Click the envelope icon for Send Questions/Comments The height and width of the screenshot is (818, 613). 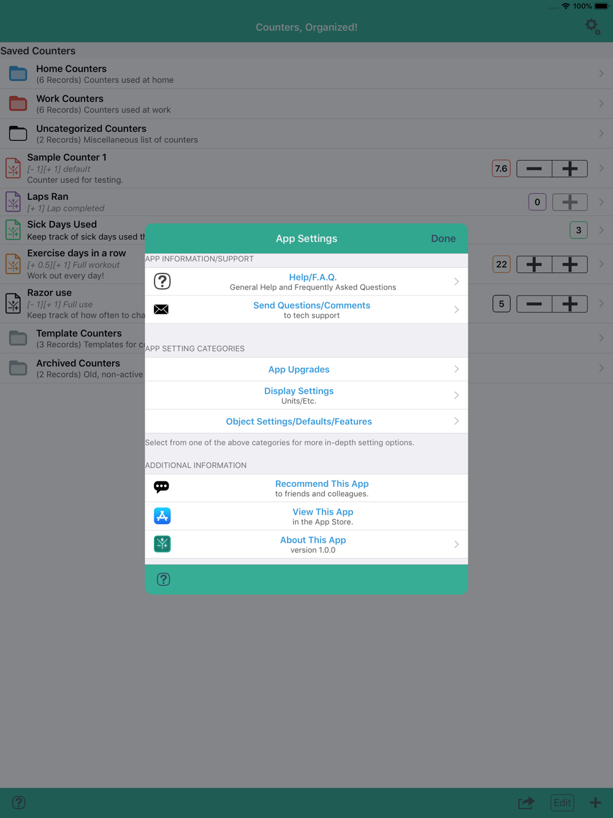click(161, 310)
